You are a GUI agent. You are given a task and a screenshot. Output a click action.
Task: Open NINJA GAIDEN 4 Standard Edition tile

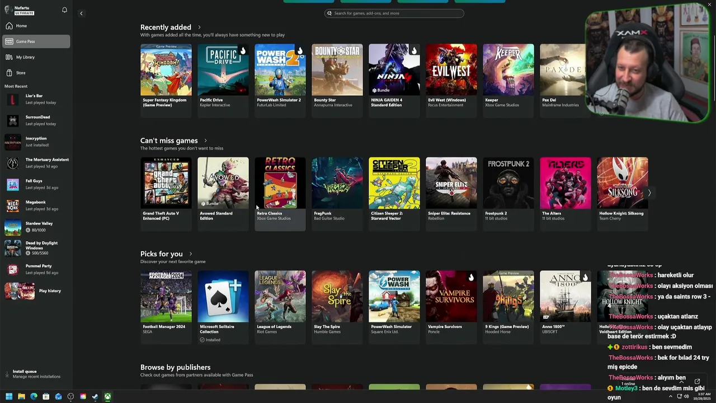tap(394, 81)
